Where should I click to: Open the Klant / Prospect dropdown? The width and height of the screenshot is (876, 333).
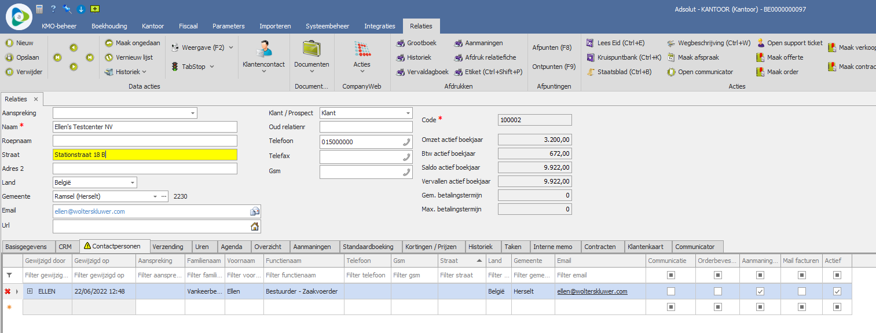tap(408, 114)
